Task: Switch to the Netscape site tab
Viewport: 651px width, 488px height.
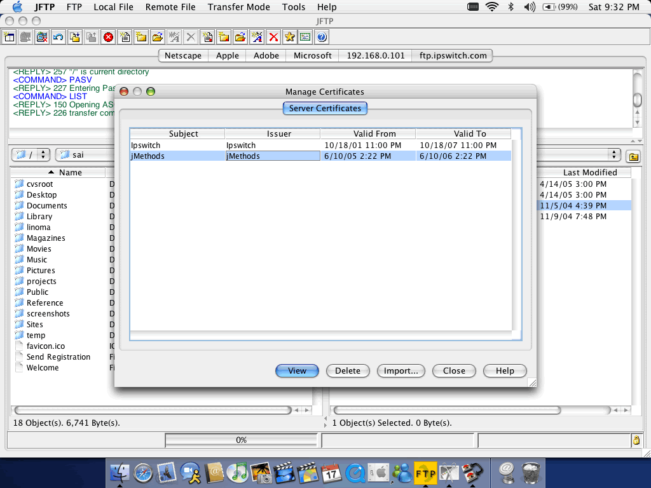Action: 183,56
